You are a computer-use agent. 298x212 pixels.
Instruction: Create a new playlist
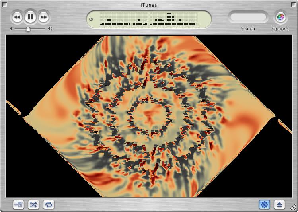tap(18, 204)
